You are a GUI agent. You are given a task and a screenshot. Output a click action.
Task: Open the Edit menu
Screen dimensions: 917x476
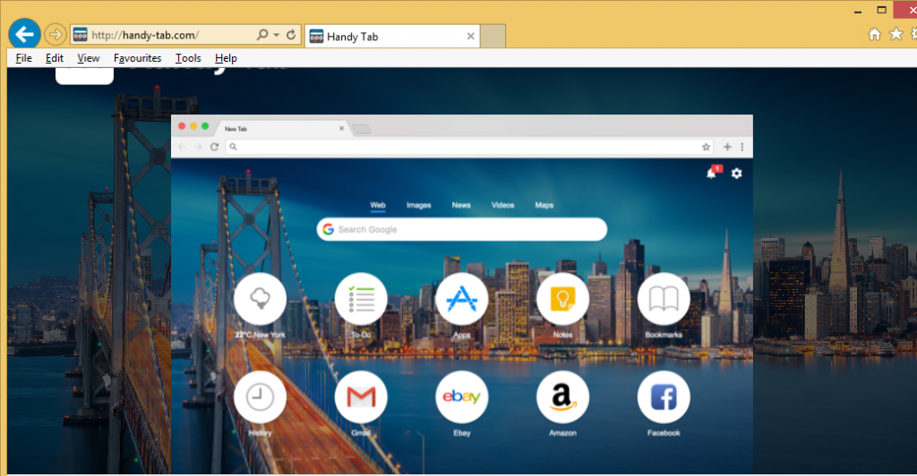(55, 58)
